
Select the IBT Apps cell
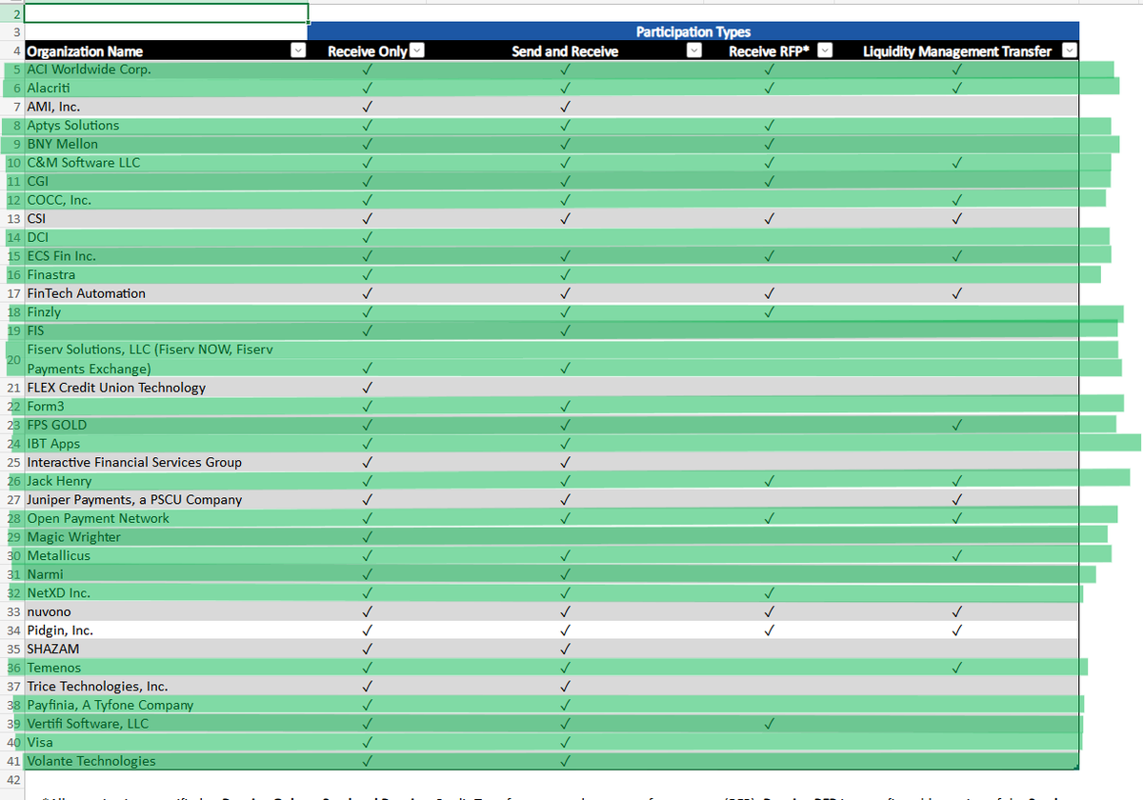tap(166, 443)
